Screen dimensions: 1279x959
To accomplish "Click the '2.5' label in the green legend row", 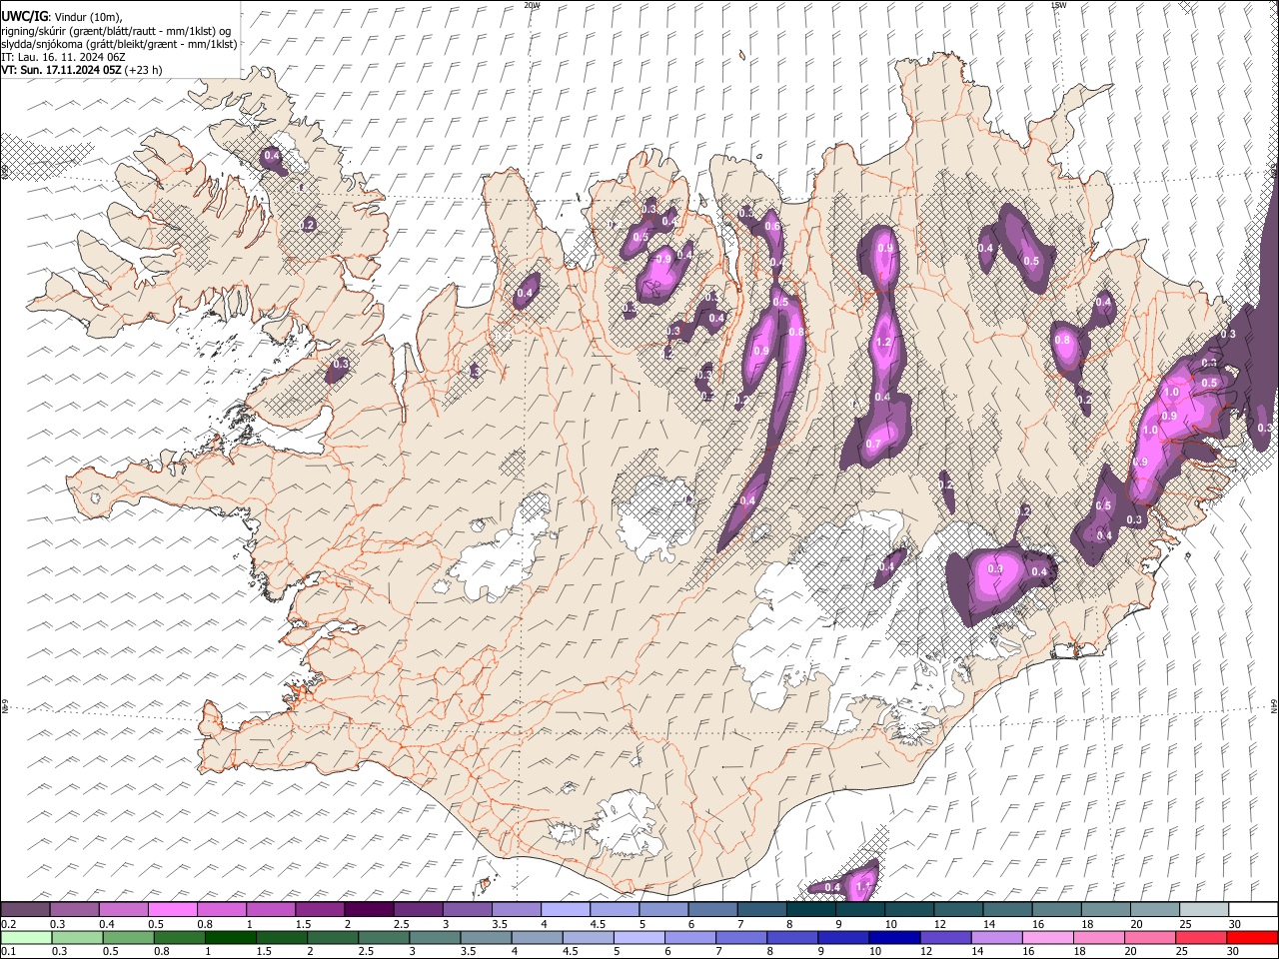I will [x=365, y=951].
